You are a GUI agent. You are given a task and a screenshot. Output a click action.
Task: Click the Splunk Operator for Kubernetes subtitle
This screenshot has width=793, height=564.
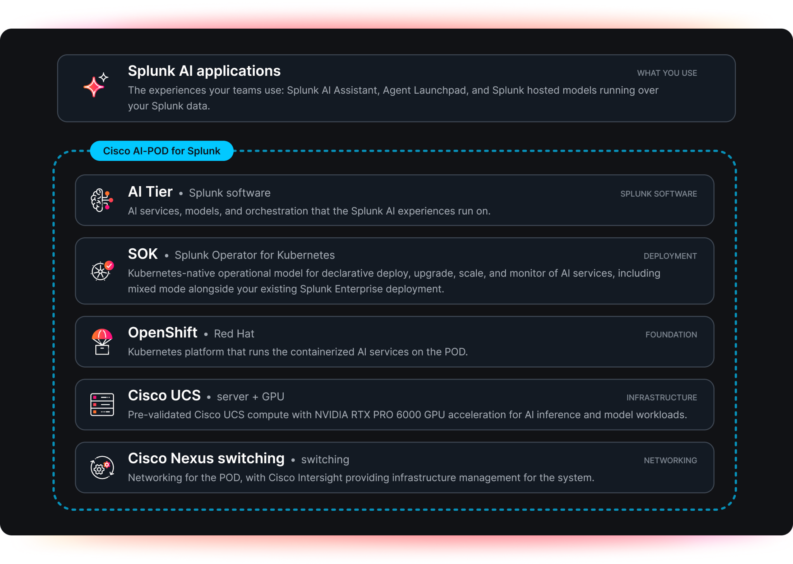[x=254, y=255]
